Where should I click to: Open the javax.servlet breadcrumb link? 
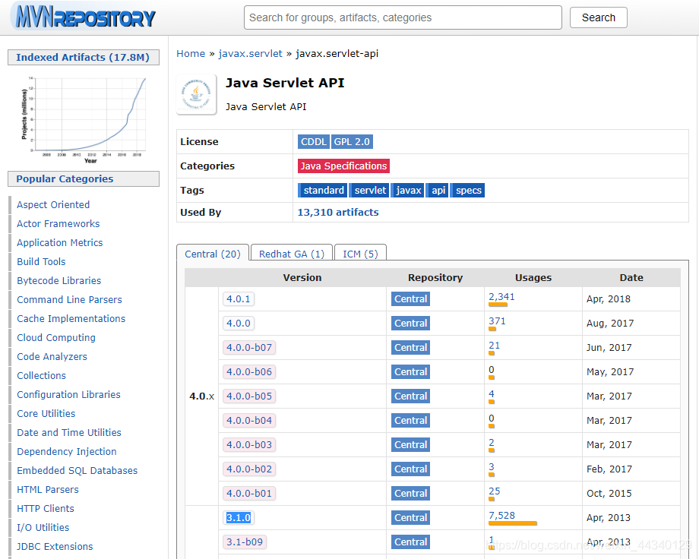click(250, 53)
